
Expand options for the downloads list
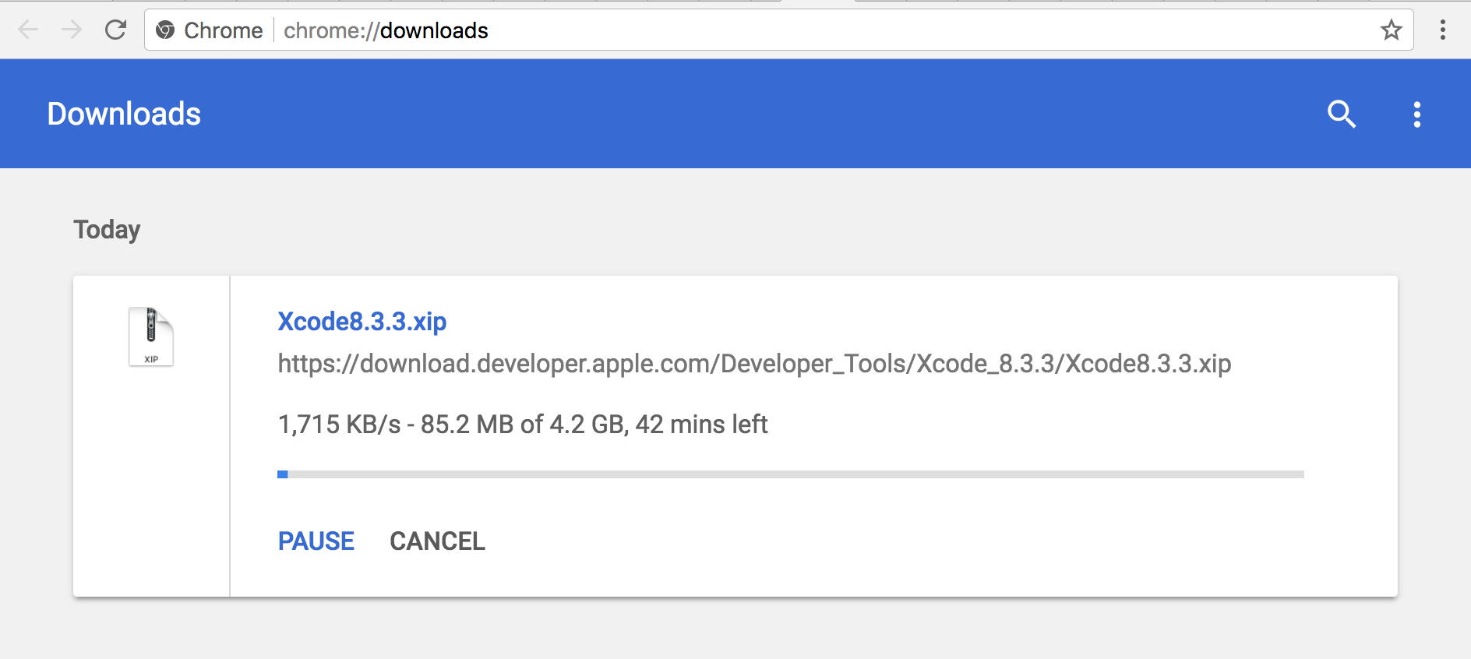pos(1417,114)
